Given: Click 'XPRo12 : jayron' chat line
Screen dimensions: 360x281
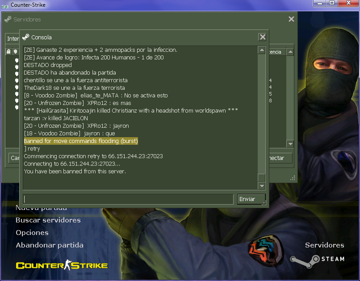Looking at the screenshot, I should (x=76, y=126).
